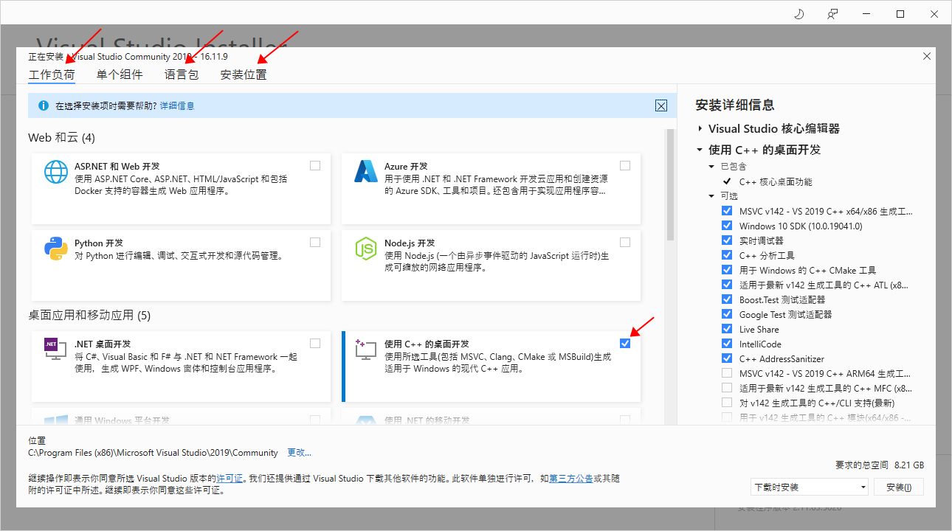Open the 第三方公告 link
The height and width of the screenshot is (531, 952).
(x=571, y=479)
